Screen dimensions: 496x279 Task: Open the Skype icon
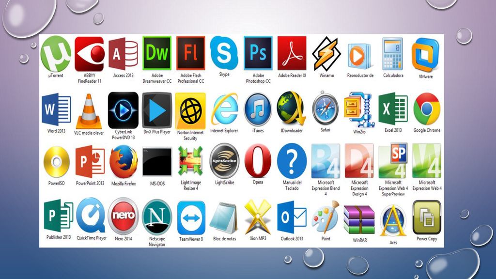coord(224,53)
